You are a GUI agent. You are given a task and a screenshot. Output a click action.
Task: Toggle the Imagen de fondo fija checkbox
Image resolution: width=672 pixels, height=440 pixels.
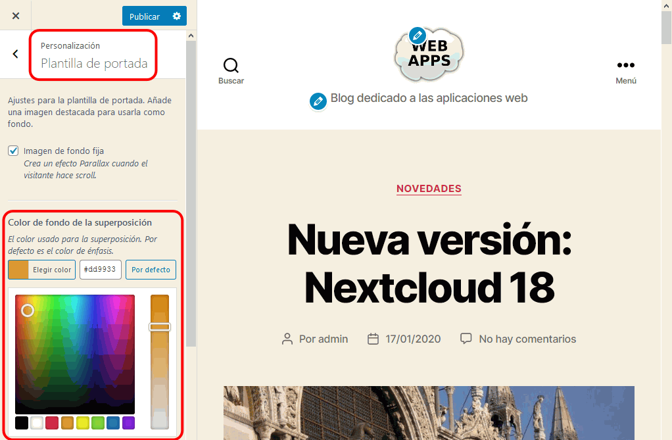[13, 151]
